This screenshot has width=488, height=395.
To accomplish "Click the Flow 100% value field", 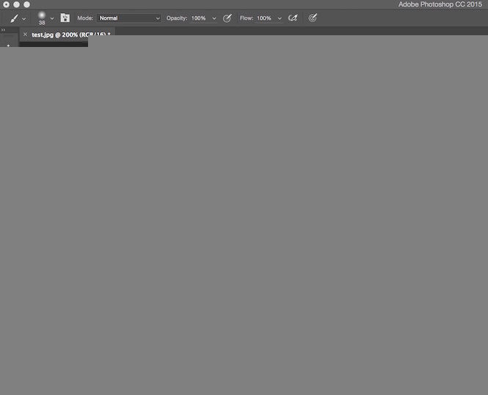I will coord(265,18).
